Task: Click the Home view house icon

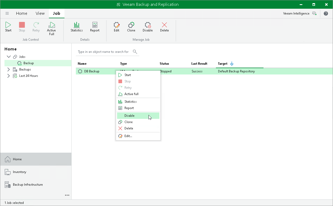Action: 8,159
